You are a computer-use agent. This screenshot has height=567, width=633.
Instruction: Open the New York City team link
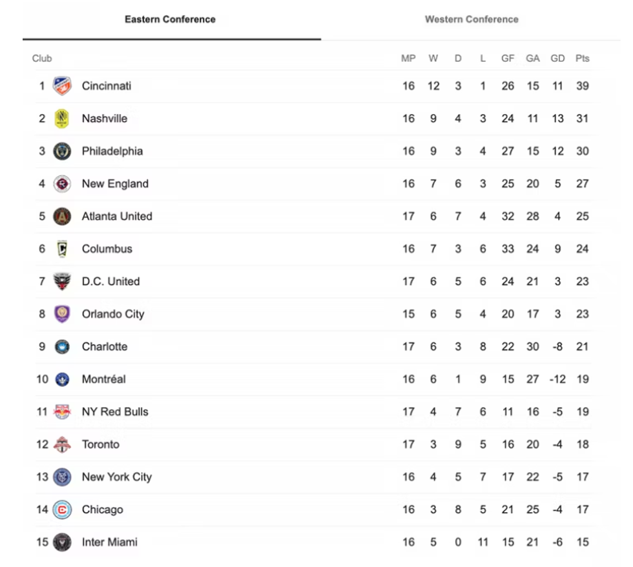(117, 477)
